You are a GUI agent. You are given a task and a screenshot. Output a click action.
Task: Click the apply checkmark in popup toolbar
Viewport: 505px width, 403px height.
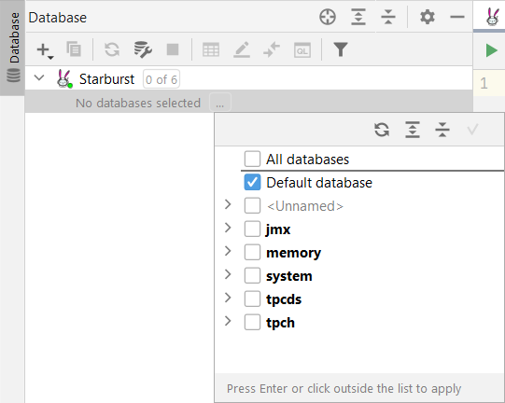click(472, 130)
